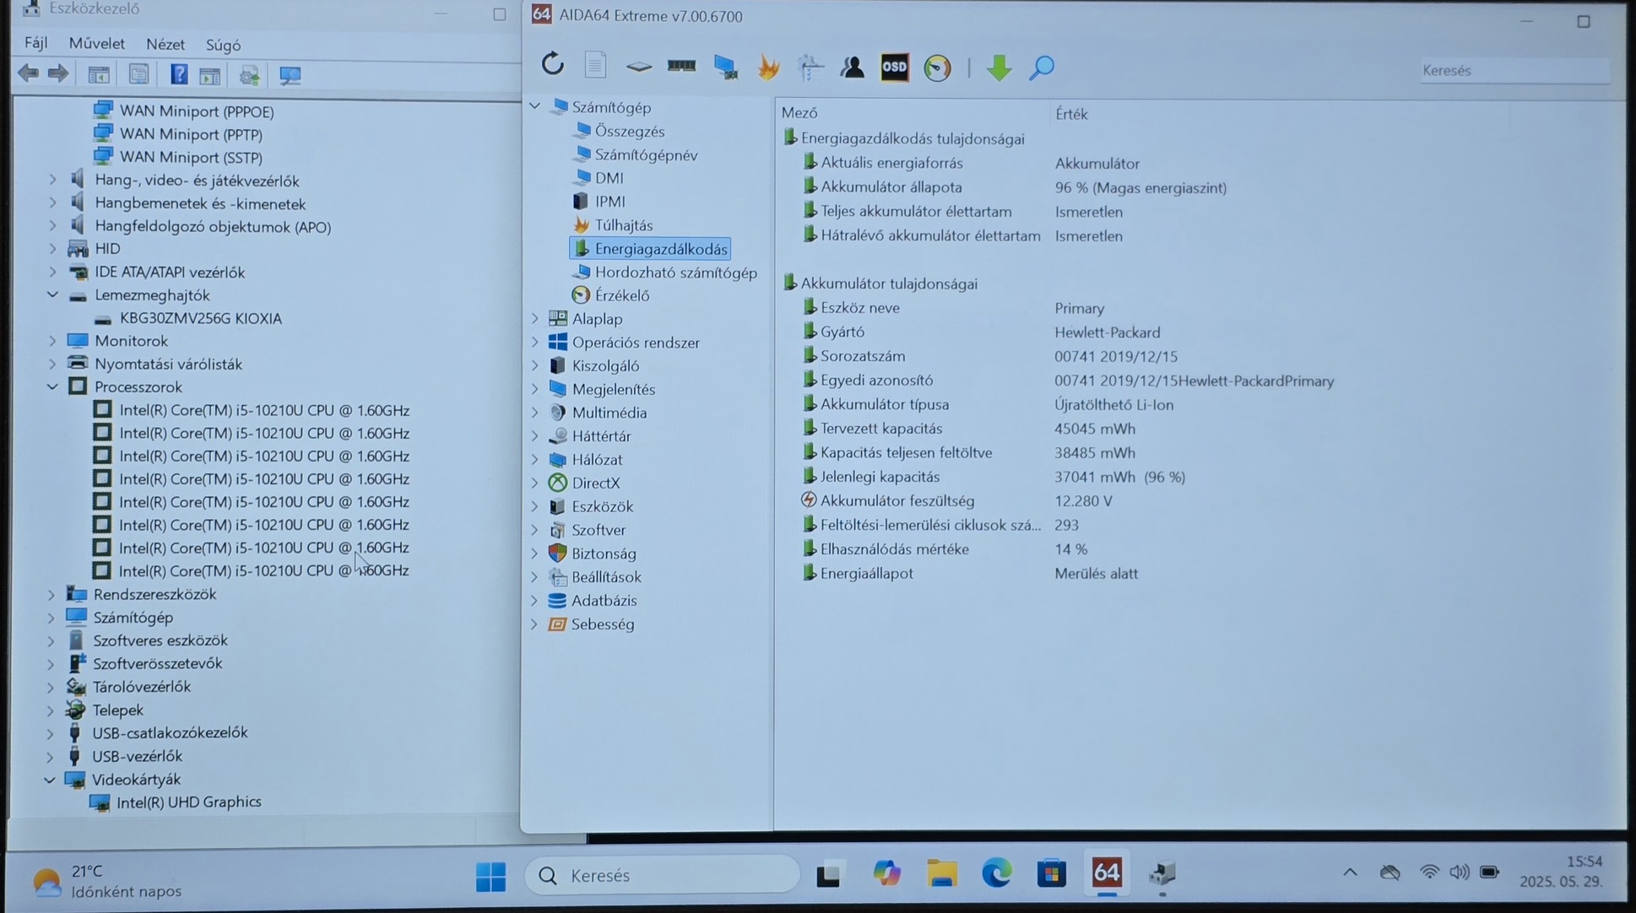Open AIDA64 from the taskbar
Viewport: 1636px width, 913px height.
1106,873
